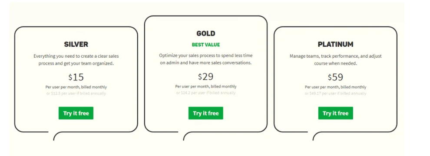The height and width of the screenshot is (156, 430).
Task: Click the $12.5 billed annually text
Action: (x=76, y=93)
